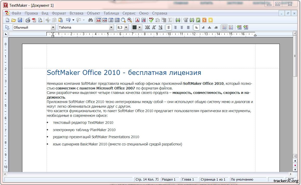Increase indent with right arrow button
The height and width of the screenshot is (185, 301).
tap(246, 27)
